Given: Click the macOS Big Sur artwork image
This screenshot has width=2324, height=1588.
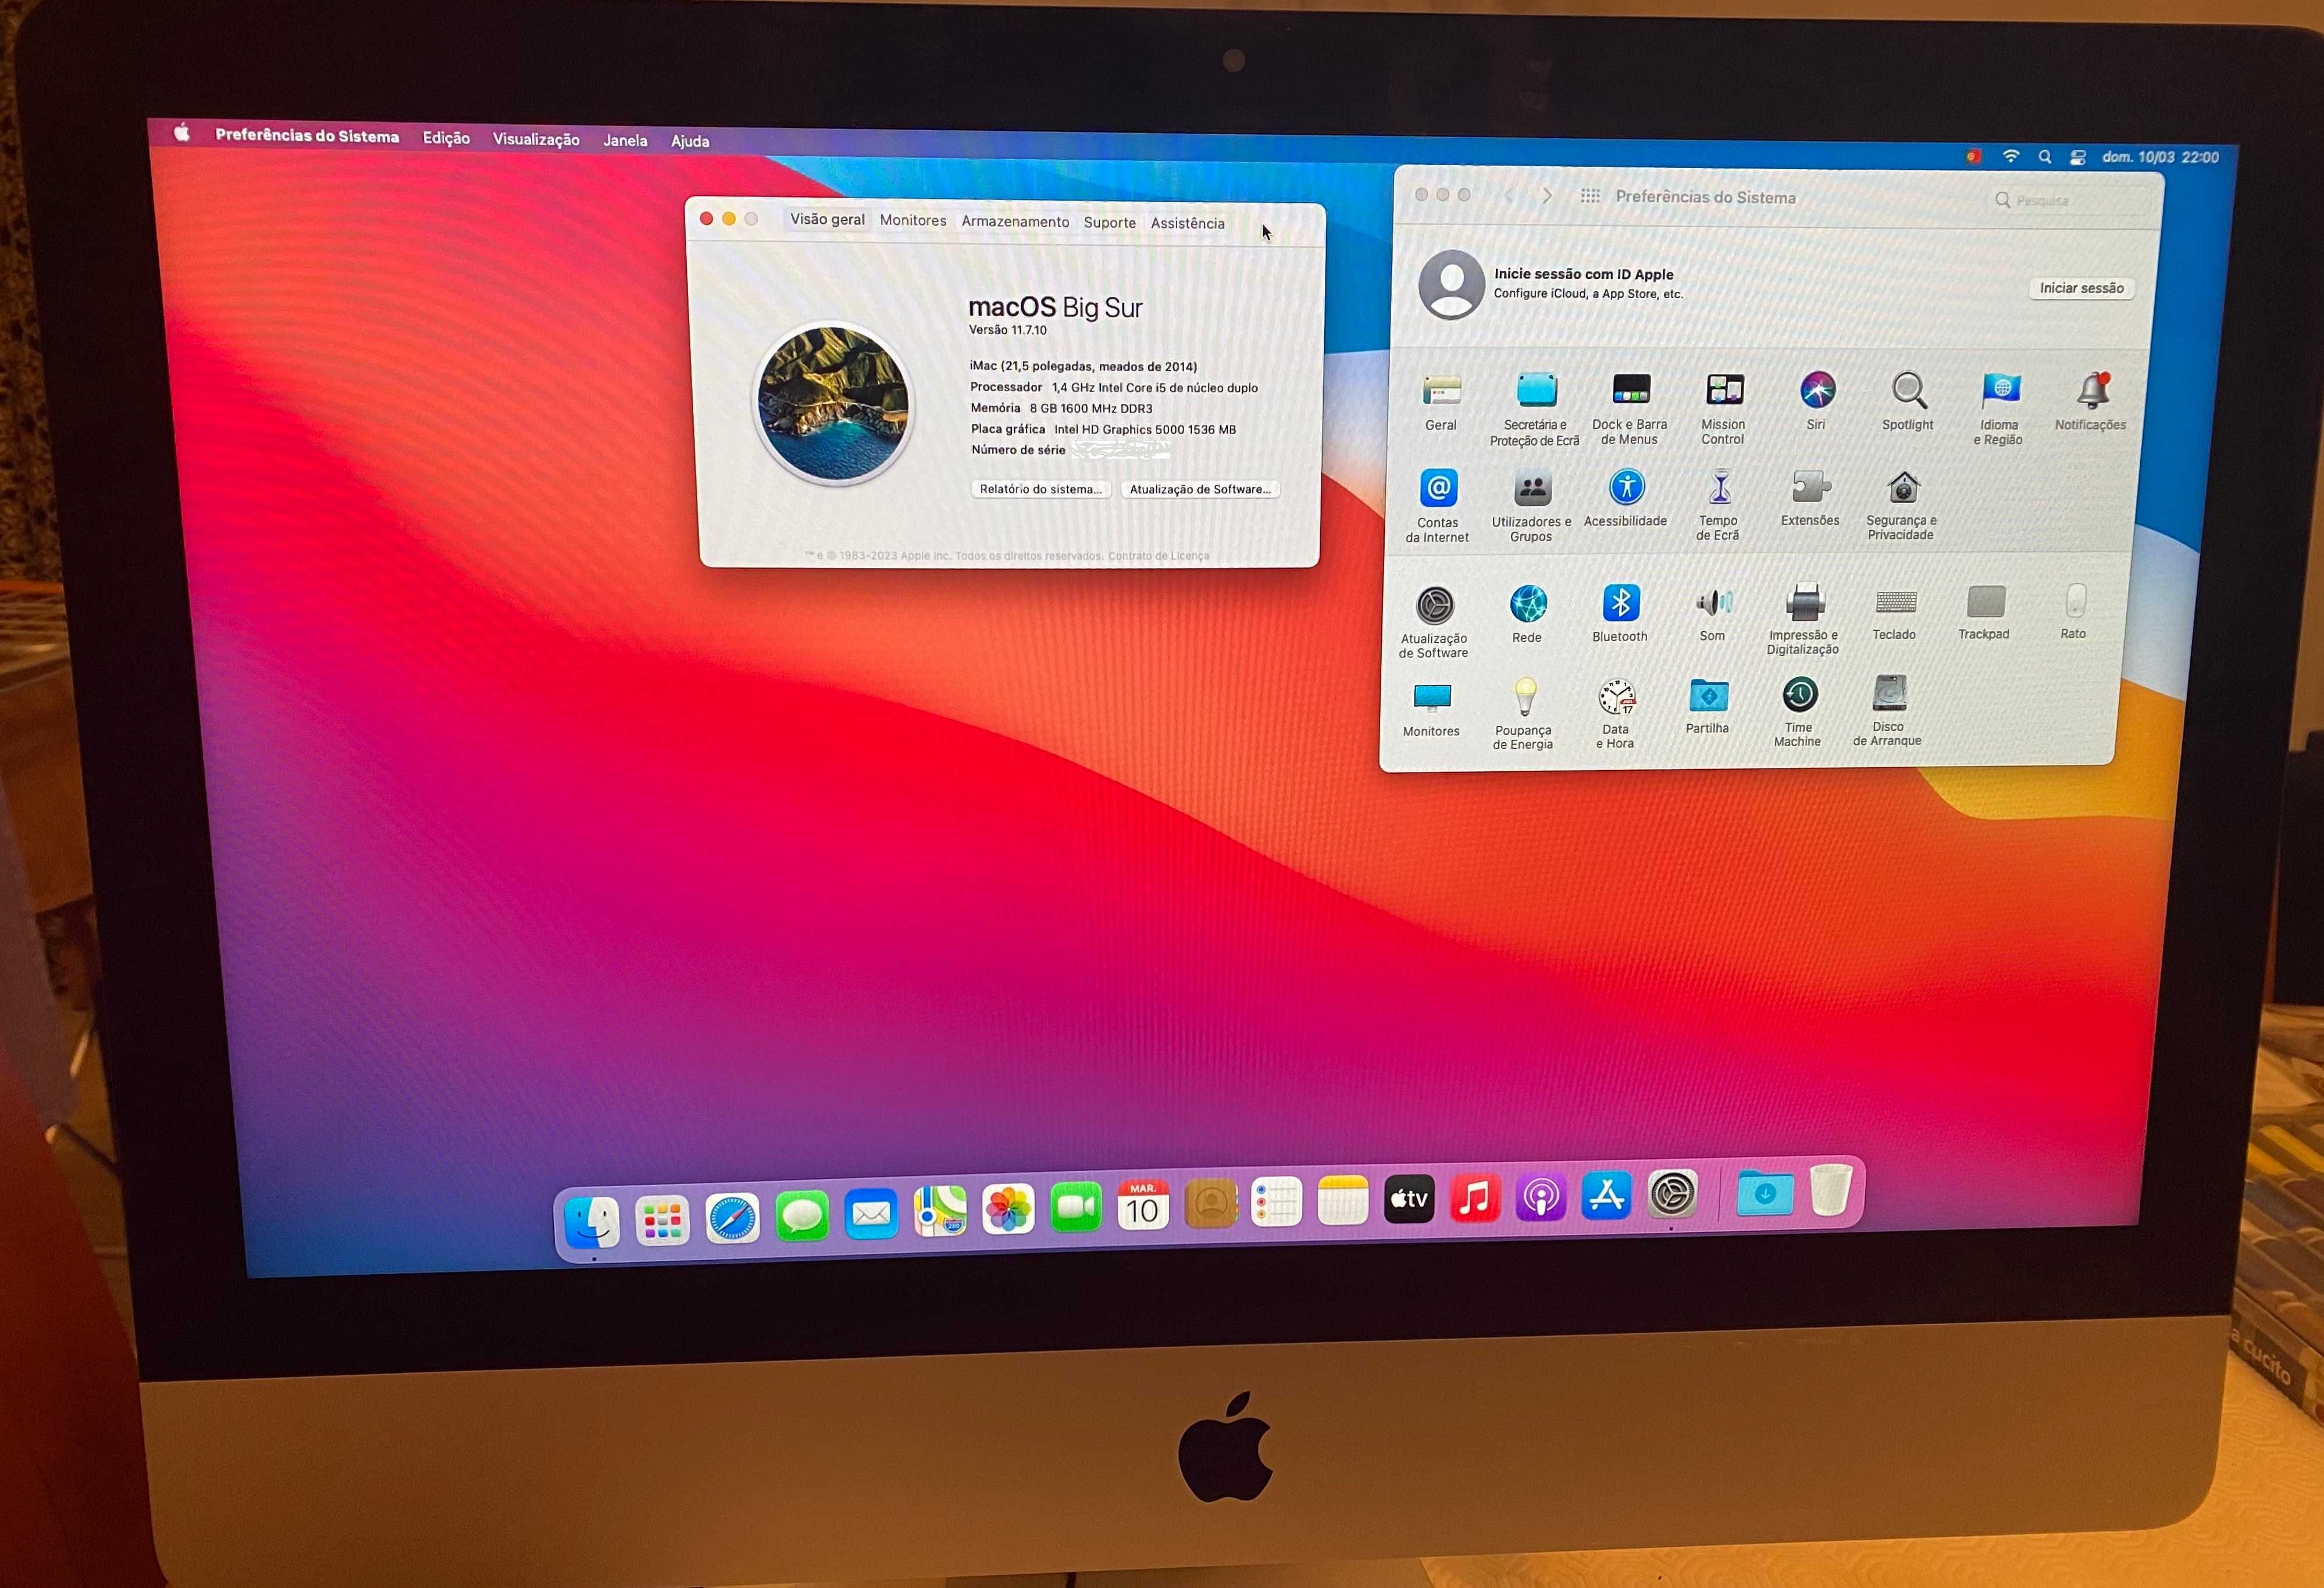Looking at the screenshot, I should [x=833, y=403].
